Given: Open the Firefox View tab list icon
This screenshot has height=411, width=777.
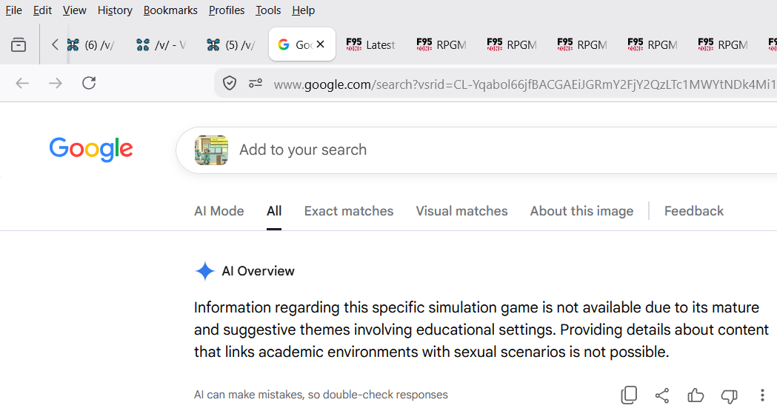Looking at the screenshot, I should pyautogui.click(x=19, y=45).
